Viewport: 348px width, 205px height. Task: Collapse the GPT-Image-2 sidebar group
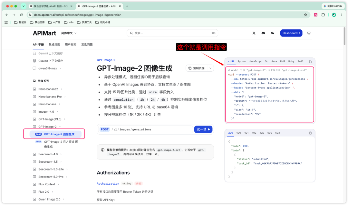[x=60, y=127]
